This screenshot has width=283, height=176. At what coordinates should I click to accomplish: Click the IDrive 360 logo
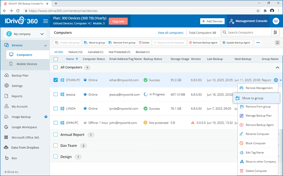point(21,21)
